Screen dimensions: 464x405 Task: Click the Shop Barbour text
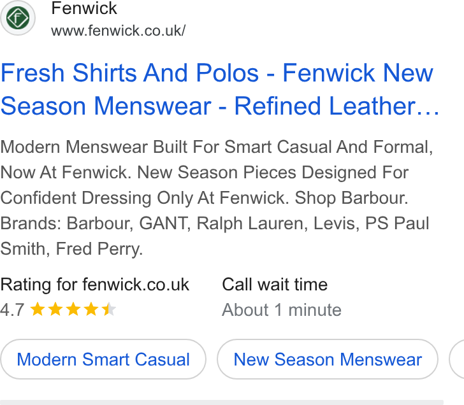(352, 198)
